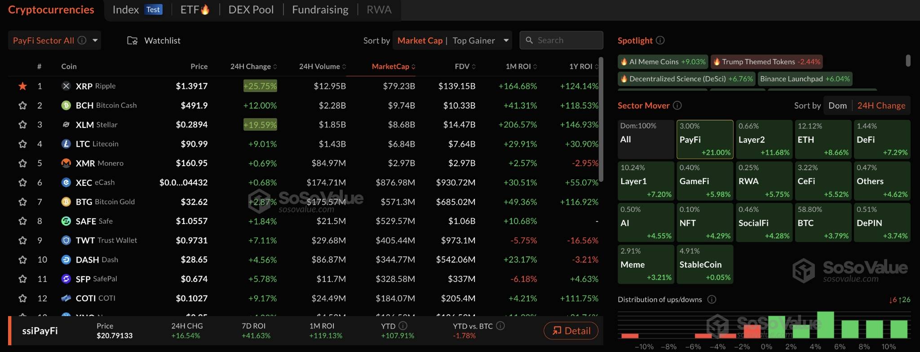Screen dimensions: 920x352
Task: Click the Litecoin logo icon
Action: 66,144
